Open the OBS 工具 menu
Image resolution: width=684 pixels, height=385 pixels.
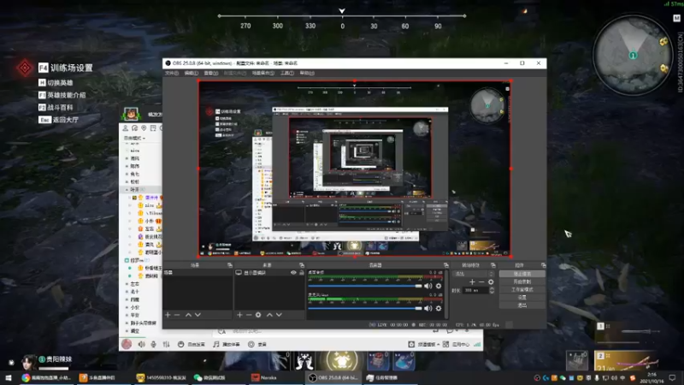(286, 73)
